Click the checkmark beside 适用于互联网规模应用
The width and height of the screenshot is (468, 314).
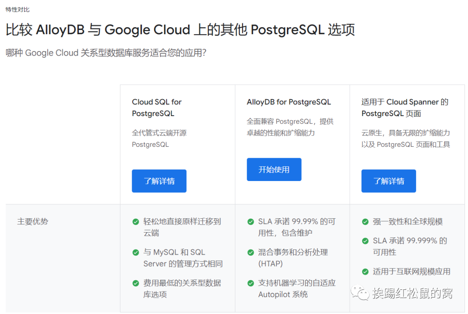365,272
